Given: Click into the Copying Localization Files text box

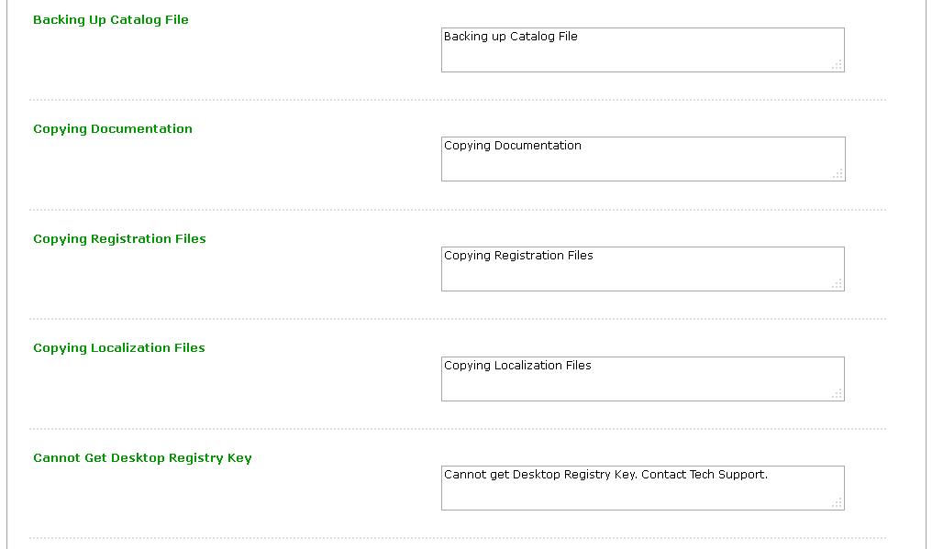Looking at the screenshot, I should pyautogui.click(x=642, y=383).
